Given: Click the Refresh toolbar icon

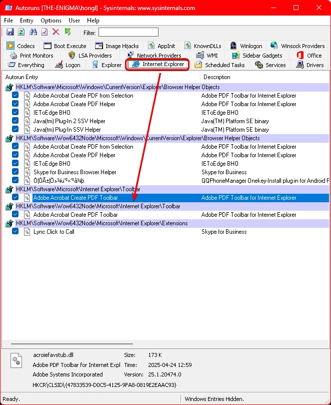Looking at the screenshot, I should (x=21, y=32).
